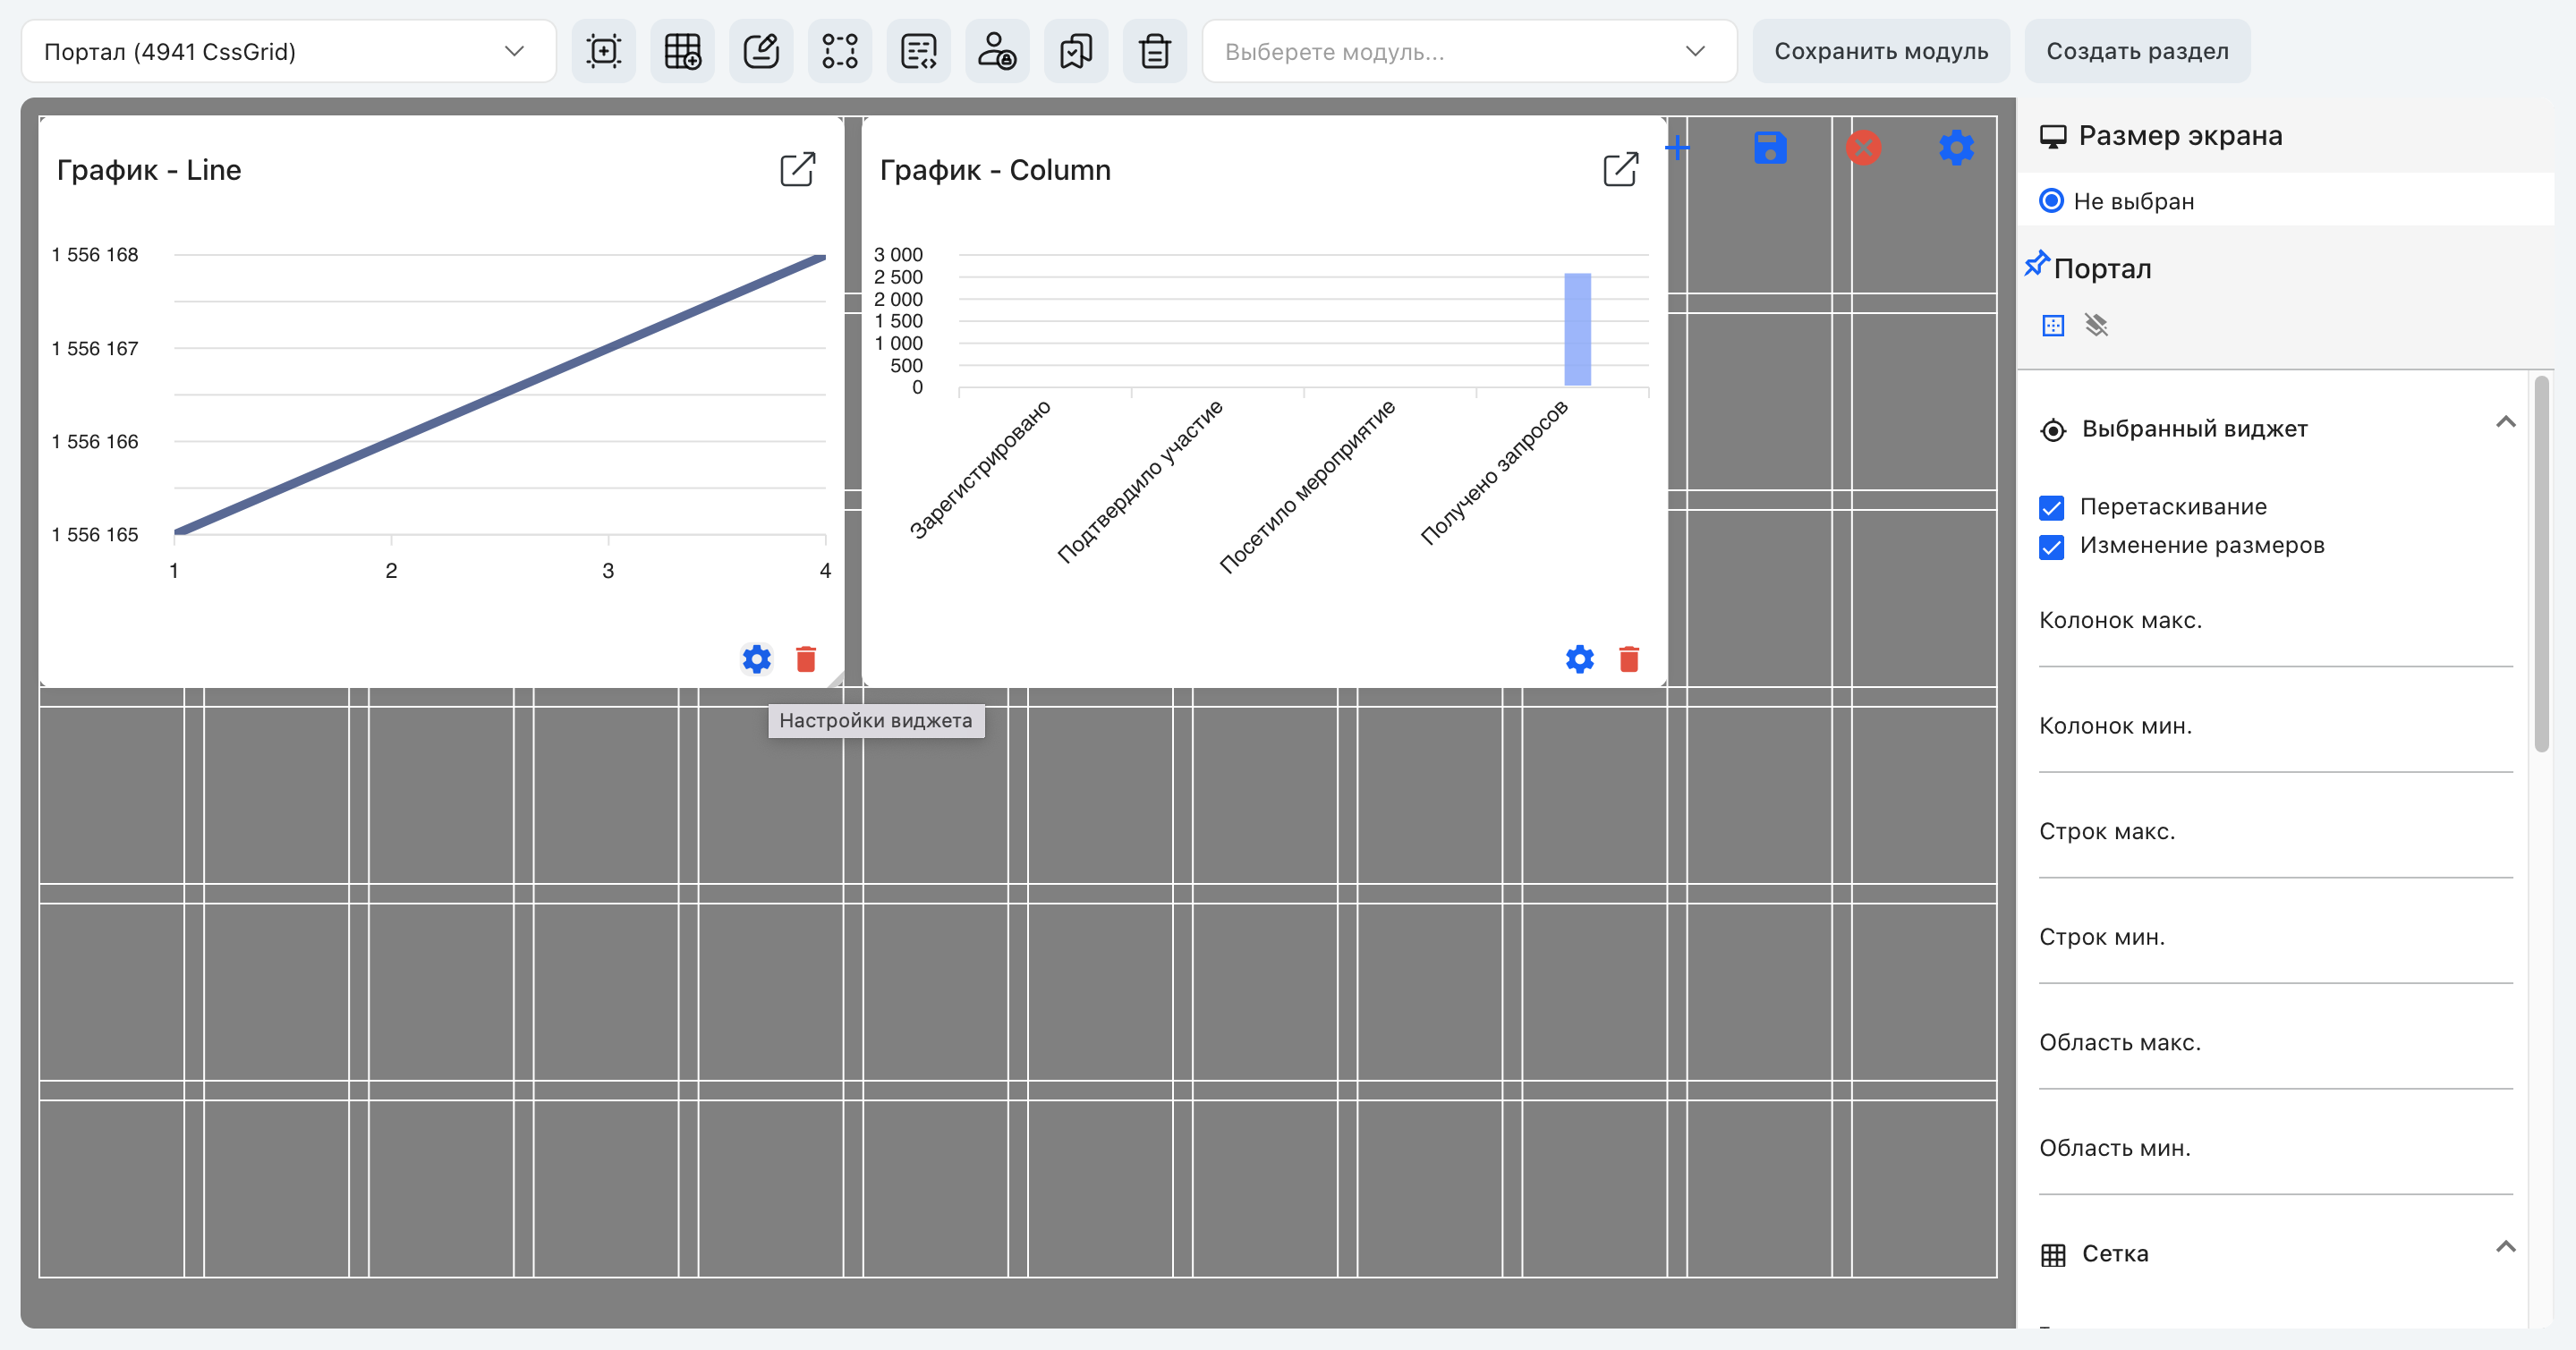Click the add-table grid icon in toolbar
This screenshot has height=1350, width=2576.
682,51
